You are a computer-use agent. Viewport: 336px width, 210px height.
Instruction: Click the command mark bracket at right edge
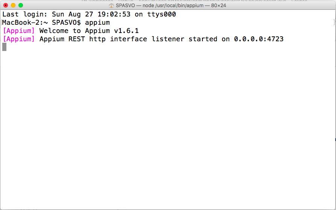333,23
